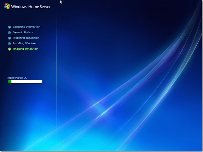This screenshot has width=203, height=152.
Task: Click the Windows flag logo
Action: coord(7,6)
